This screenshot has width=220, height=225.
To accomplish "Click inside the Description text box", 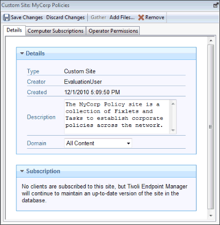I will pos(117,117).
